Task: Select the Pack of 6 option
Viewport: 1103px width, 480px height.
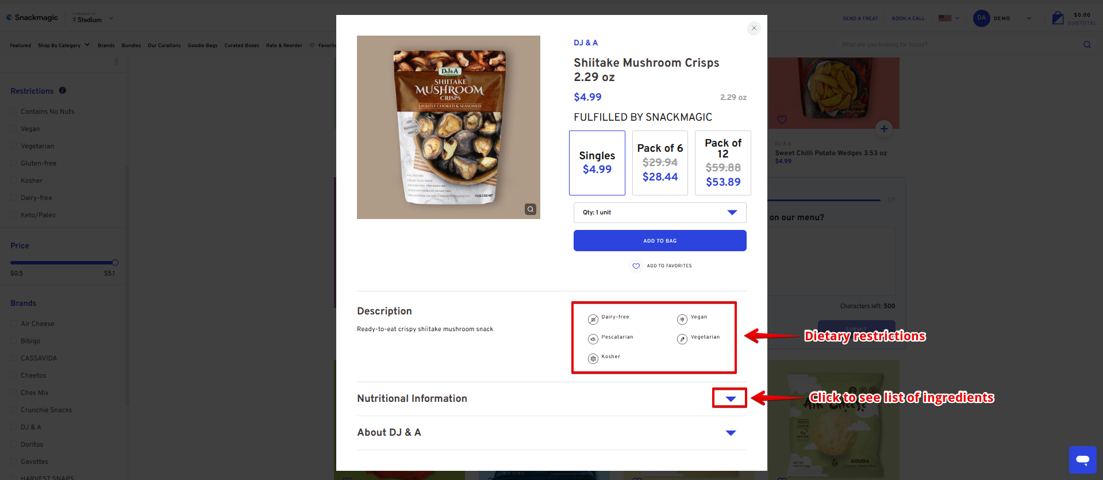Action: [x=660, y=163]
